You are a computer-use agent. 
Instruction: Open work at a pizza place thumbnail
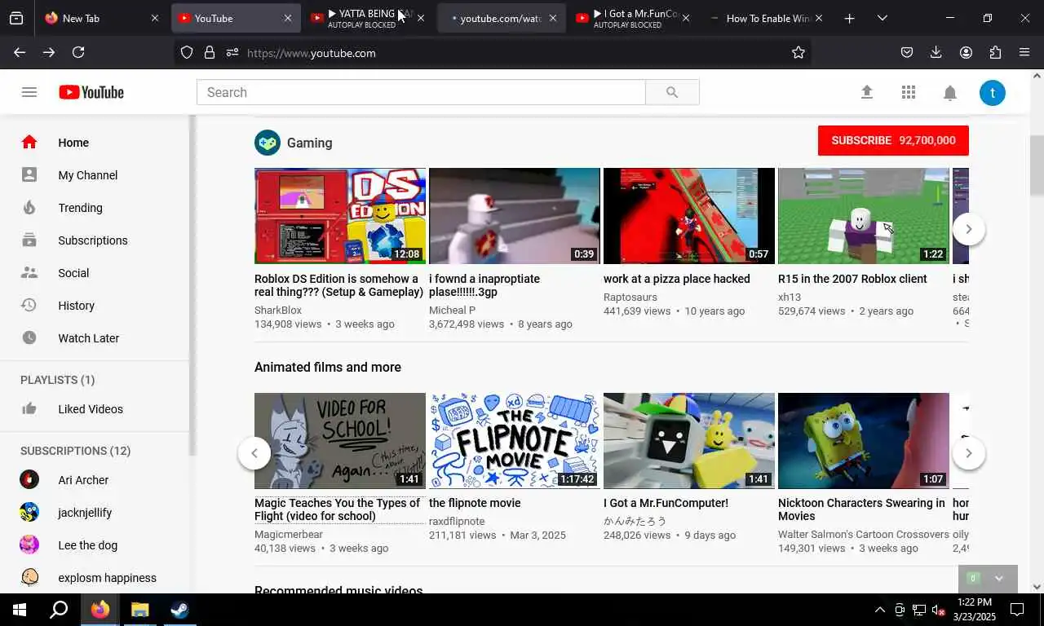(689, 216)
